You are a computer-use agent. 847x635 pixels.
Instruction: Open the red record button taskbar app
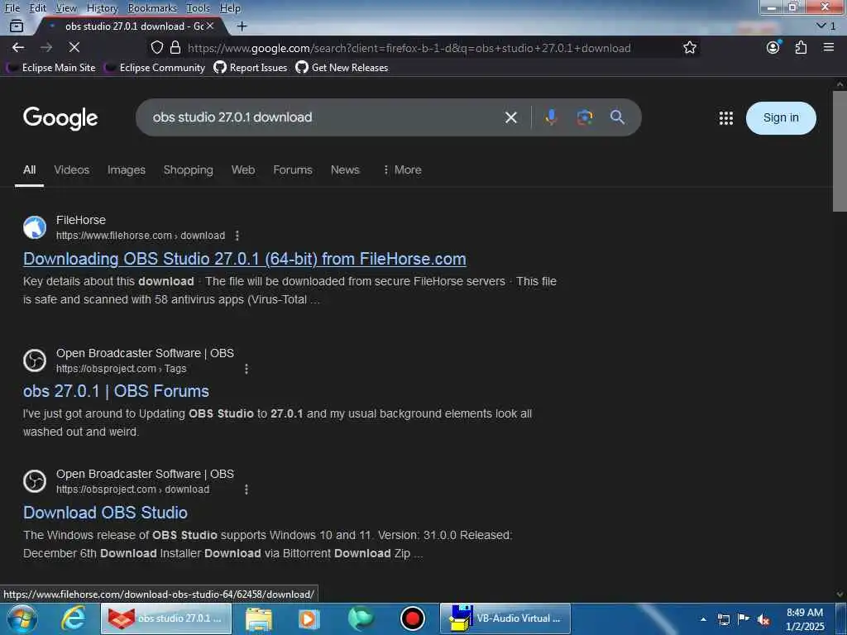[x=412, y=618]
